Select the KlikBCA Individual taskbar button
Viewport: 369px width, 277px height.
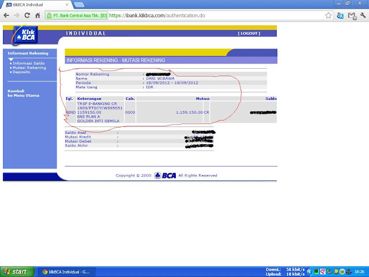point(67,272)
